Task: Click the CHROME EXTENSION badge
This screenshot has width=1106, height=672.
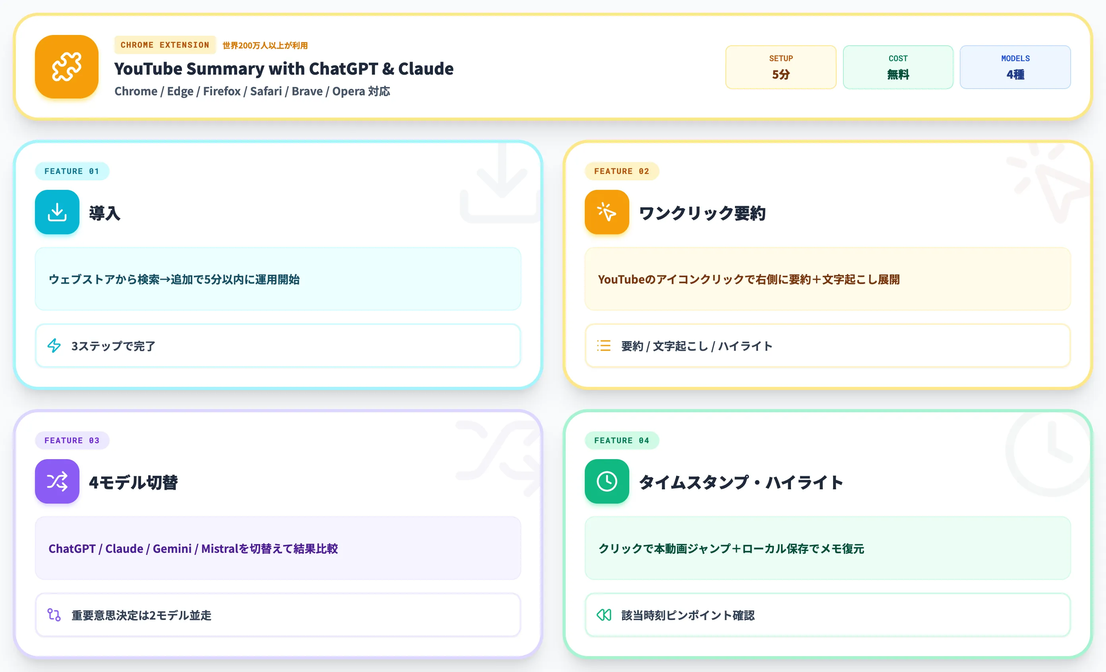Action: coord(165,45)
